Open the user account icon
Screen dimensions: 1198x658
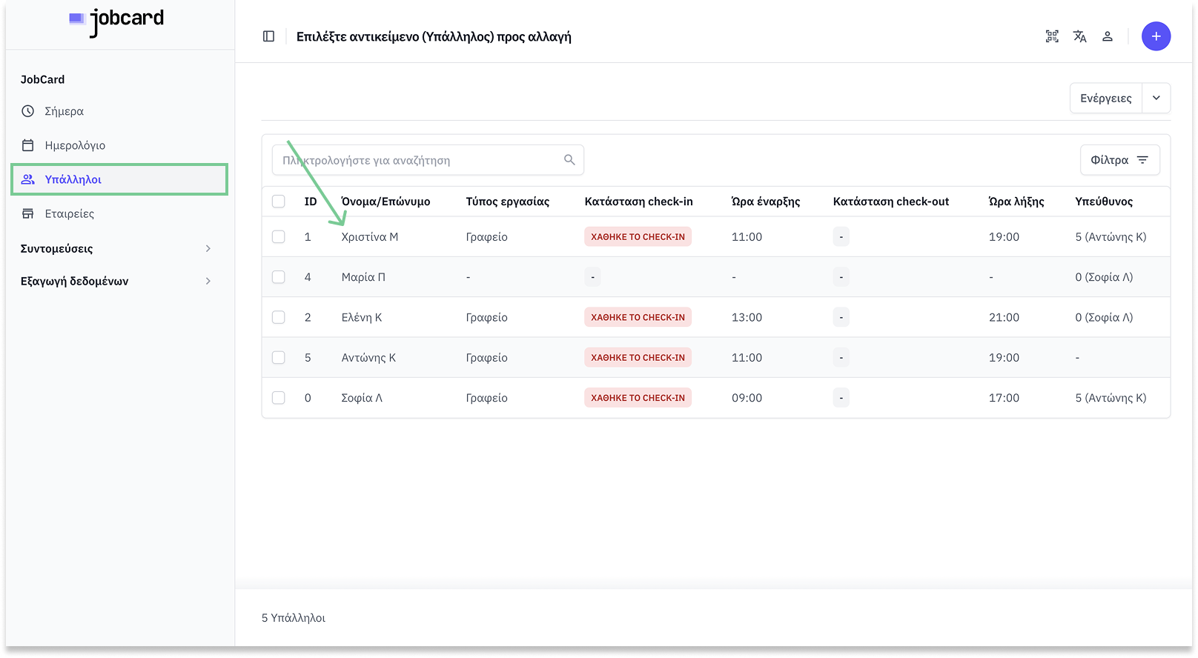click(x=1108, y=36)
